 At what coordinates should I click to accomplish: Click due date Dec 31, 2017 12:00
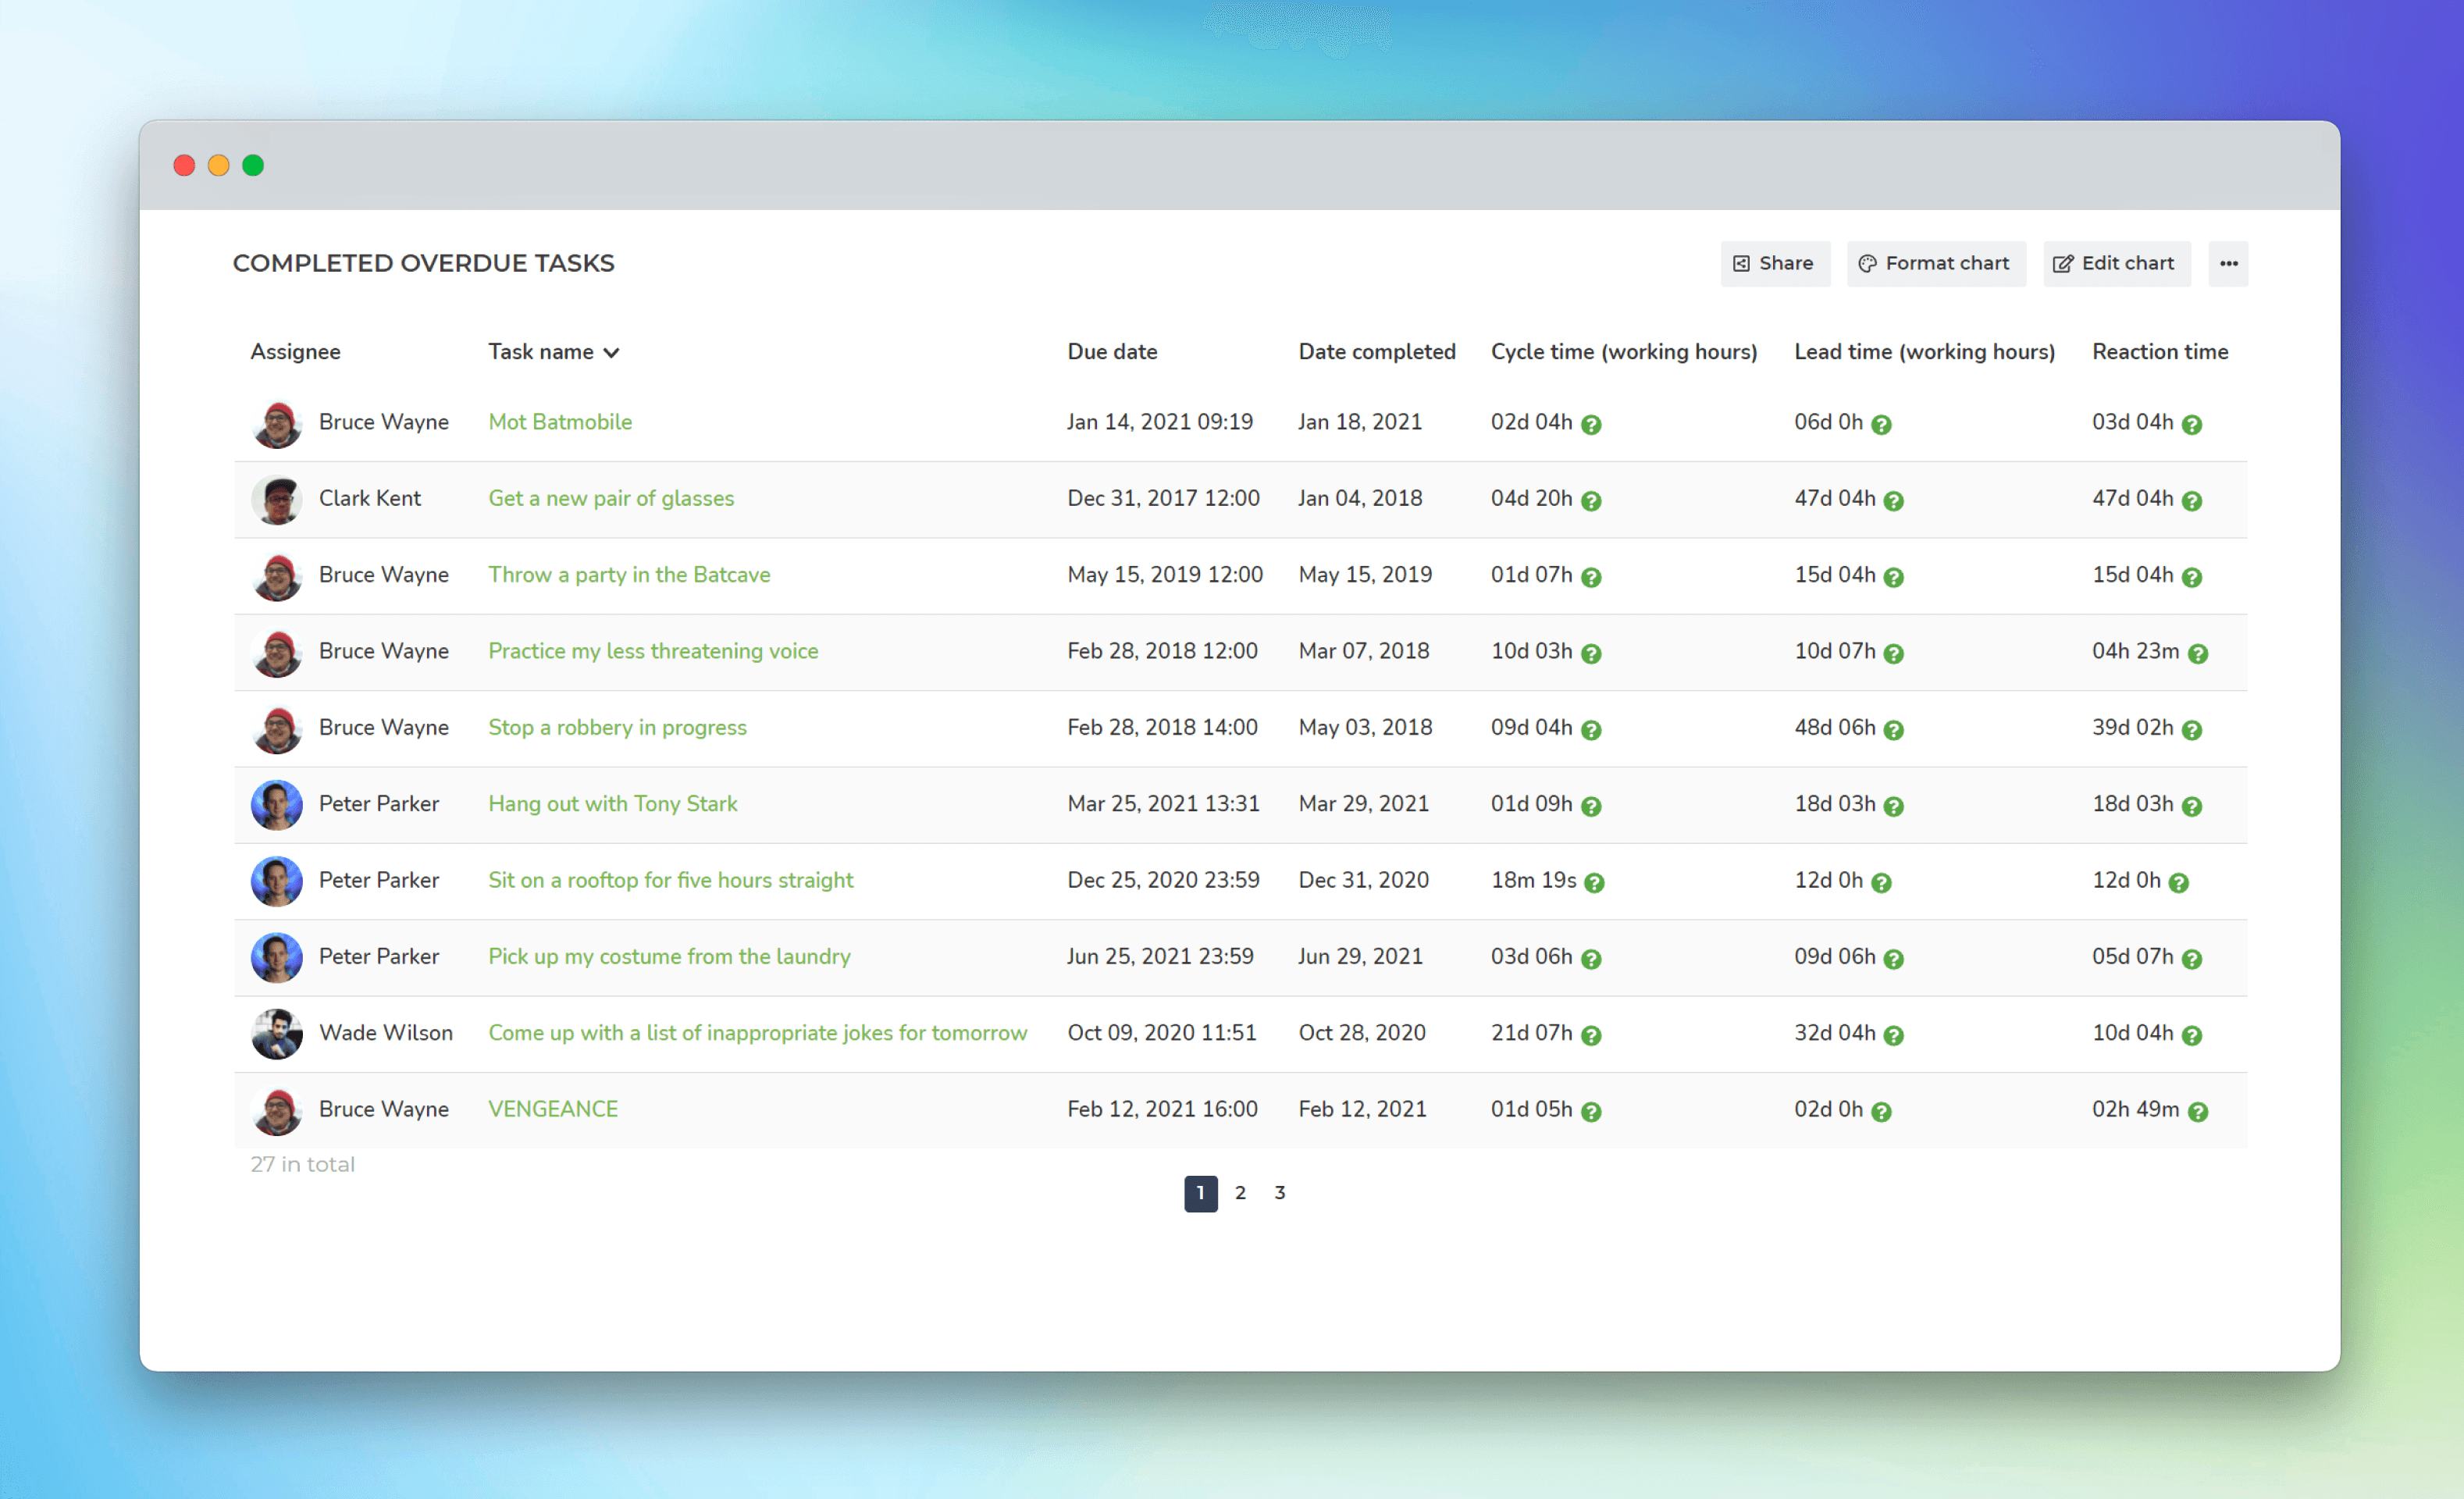coord(1163,498)
